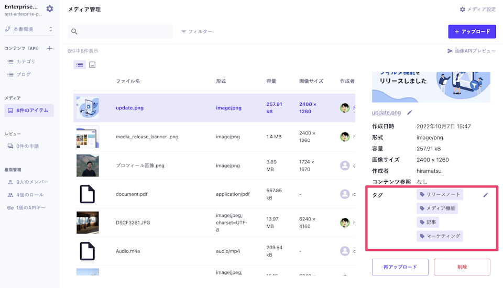Switch to list view

80,65
